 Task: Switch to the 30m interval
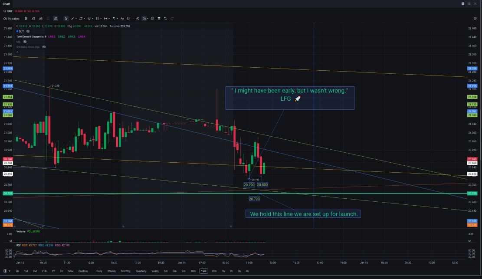pyautogui.click(x=214, y=271)
